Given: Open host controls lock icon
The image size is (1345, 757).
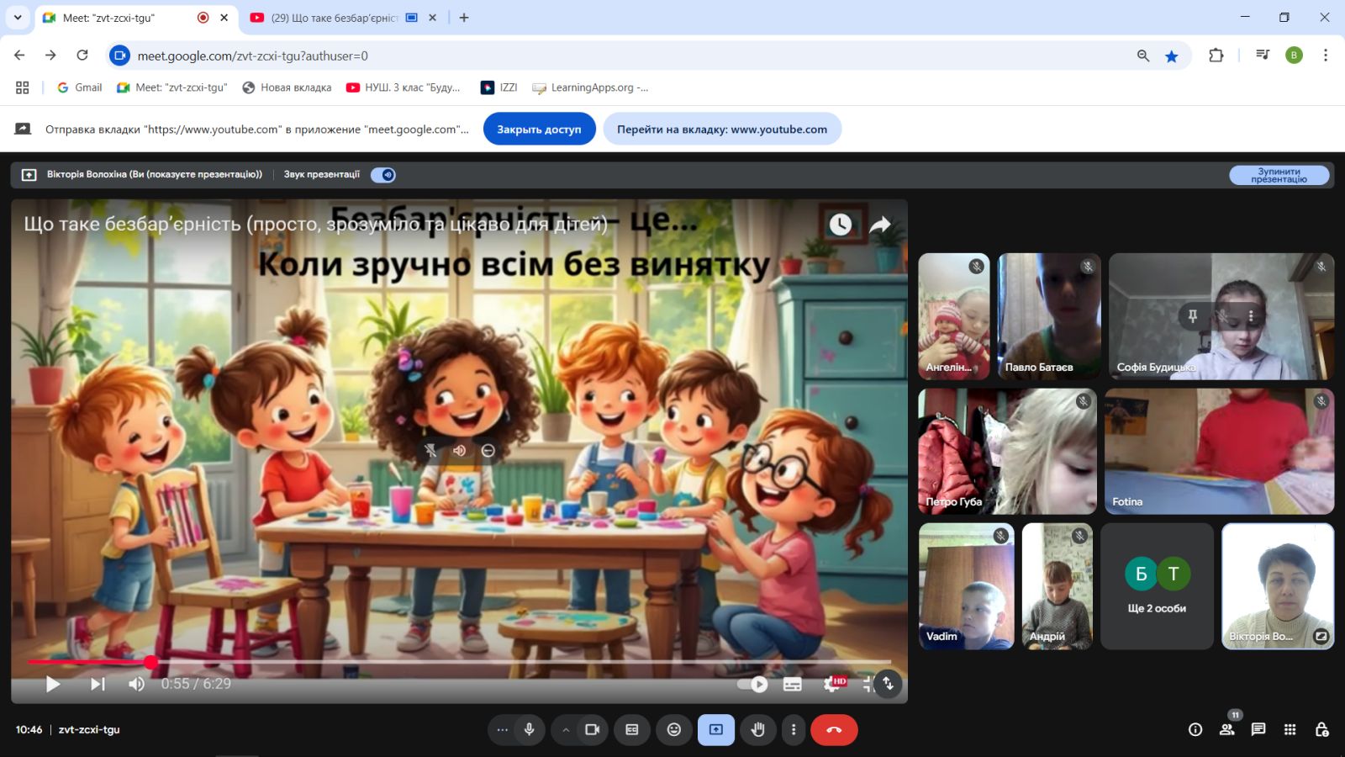Looking at the screenshot, I should coord(1322,729).
